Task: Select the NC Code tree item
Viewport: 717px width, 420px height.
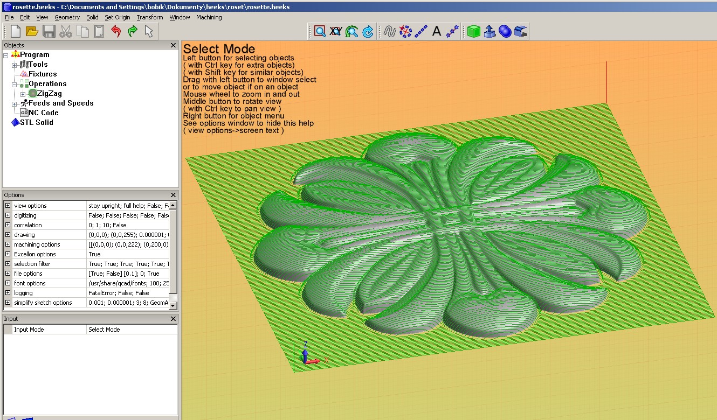Action: (43, 113)
